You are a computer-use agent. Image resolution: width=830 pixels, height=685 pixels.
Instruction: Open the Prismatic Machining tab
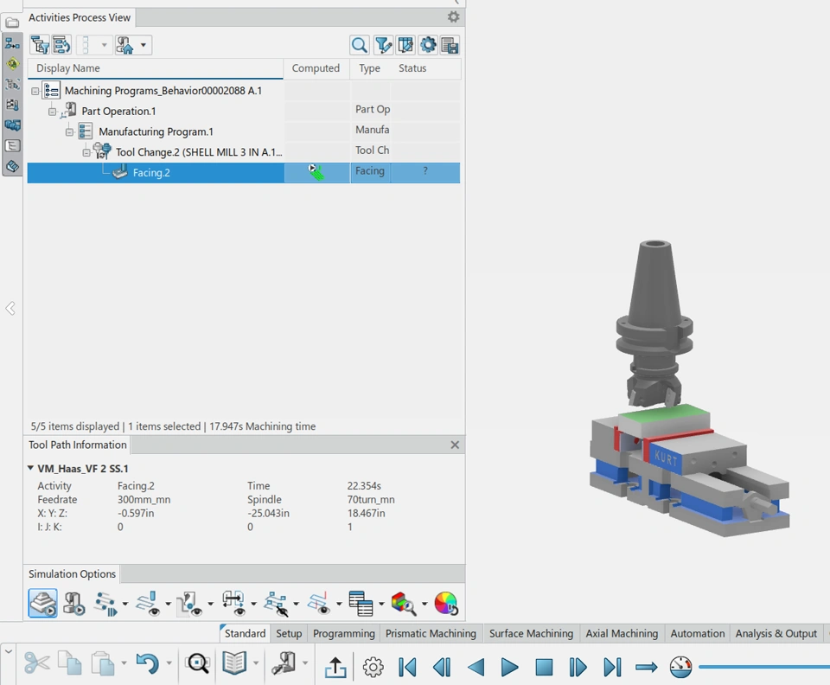[x=431, y=633]
